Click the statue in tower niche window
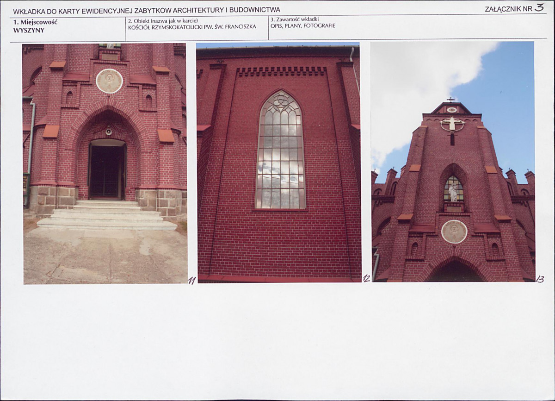This screenshot has height=401, width=555. click(x=453, y=192)
